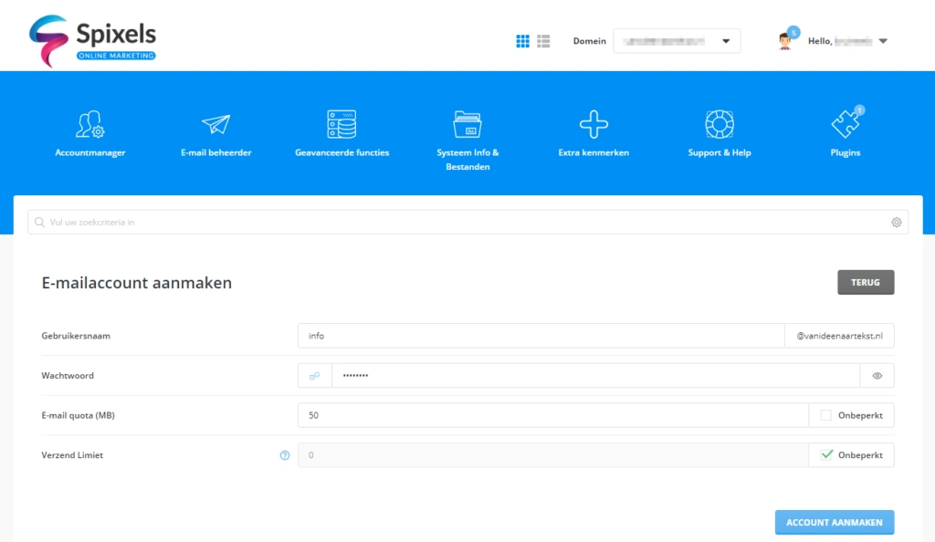Click the Gebruikersnaam label
The width and height of the screenshot is (935, 542).
(76, 336)
